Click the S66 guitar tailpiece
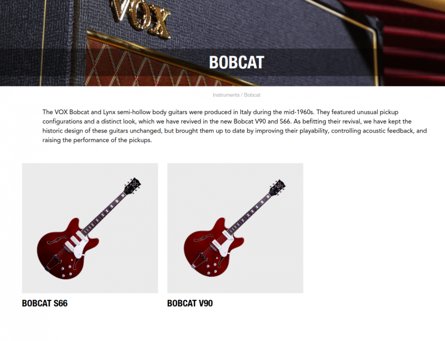Viewport: 445px width, 341px height. coord(52,262)
